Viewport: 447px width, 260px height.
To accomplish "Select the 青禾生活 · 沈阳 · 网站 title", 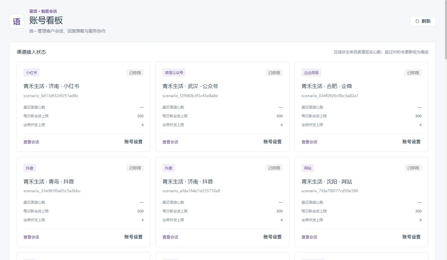I will (327, 181).
